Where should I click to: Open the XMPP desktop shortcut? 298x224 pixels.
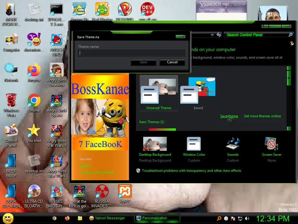pos(125,194)
